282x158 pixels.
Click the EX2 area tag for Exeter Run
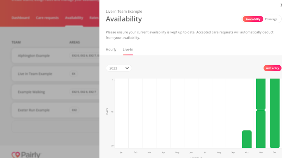pyautogui.click(x=74, y=110)
